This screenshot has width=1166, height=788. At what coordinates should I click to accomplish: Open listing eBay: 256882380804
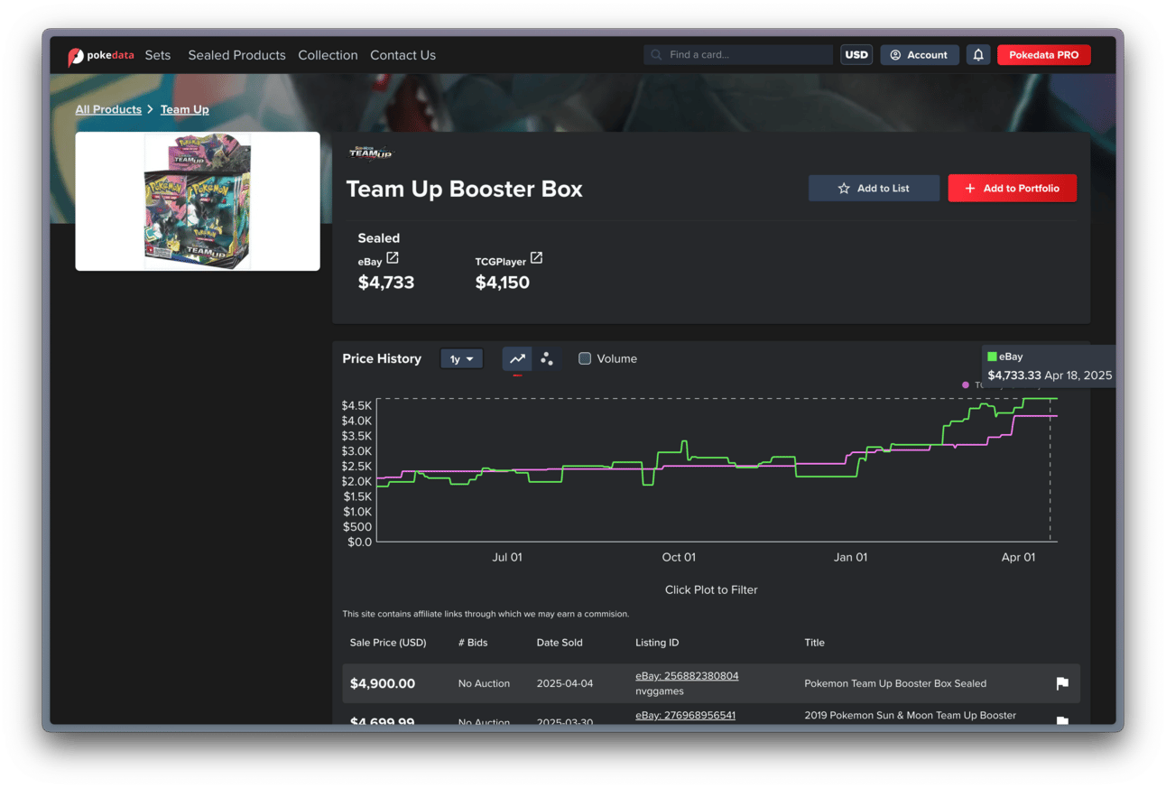click(687, 675)
